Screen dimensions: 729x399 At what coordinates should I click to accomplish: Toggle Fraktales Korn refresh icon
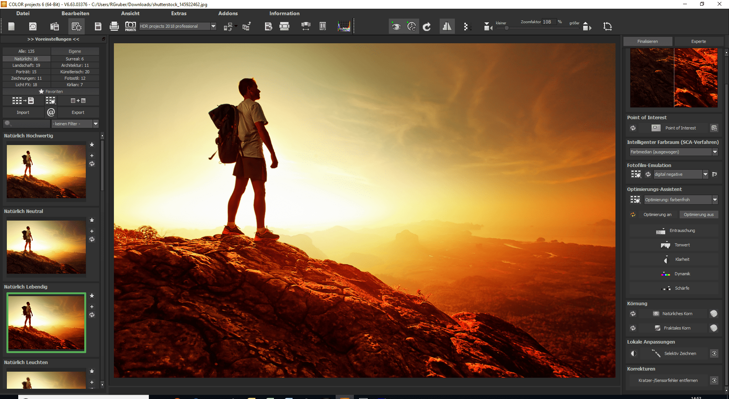633,328
